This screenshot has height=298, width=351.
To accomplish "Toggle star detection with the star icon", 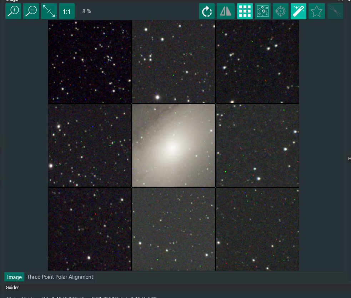I will coord(316,11).
